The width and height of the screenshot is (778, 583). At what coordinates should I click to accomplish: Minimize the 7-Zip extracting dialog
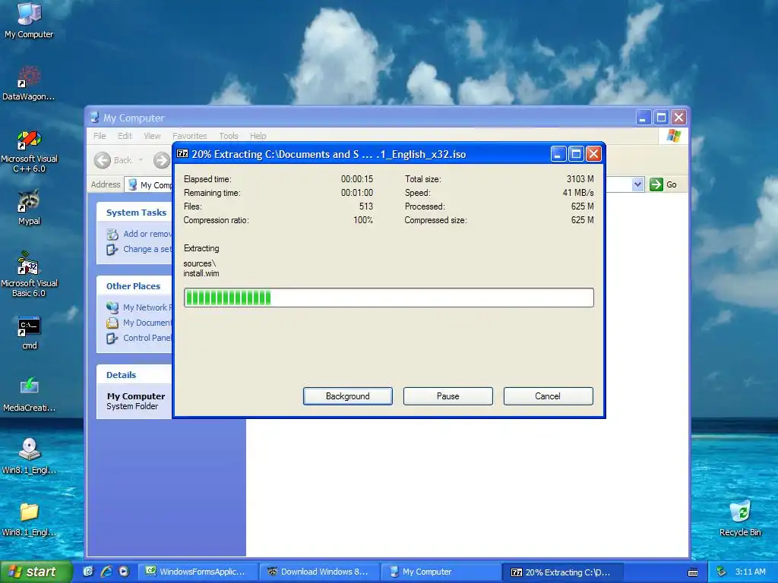(x=558, y=154)
